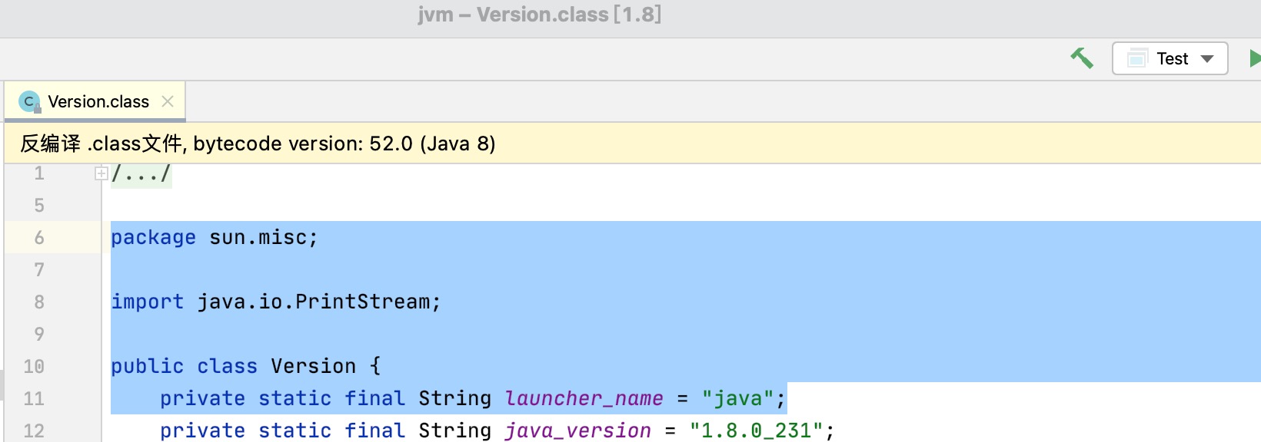This screenshot has height=442, width=1261.
Task: Click line number 12 in the gutter
Action: click(x=34, y=430)
